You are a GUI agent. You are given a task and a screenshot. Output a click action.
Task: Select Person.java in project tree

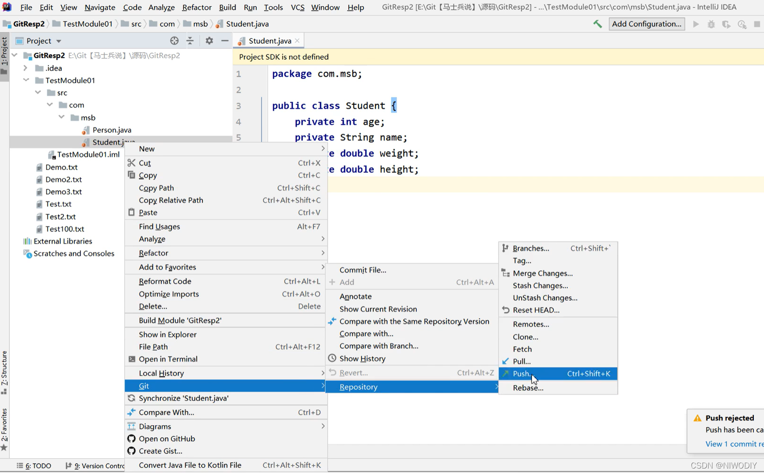(x=112, y=130)
